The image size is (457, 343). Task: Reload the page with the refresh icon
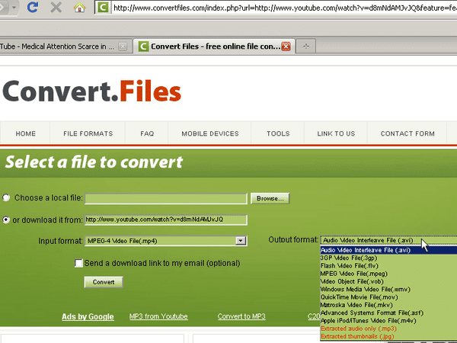pos(32,7)
